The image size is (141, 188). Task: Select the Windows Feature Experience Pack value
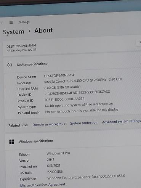click(86, 177)
